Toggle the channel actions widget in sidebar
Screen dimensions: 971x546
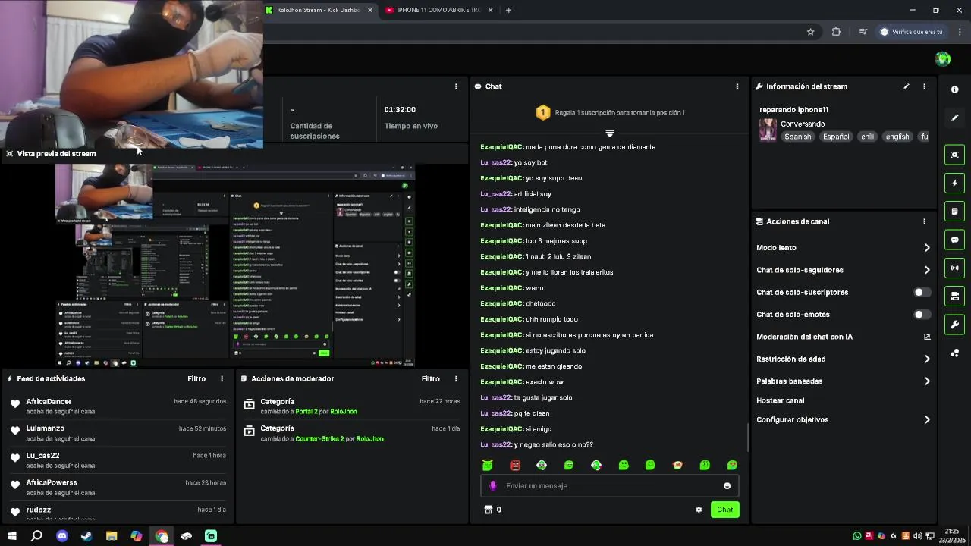954,296
